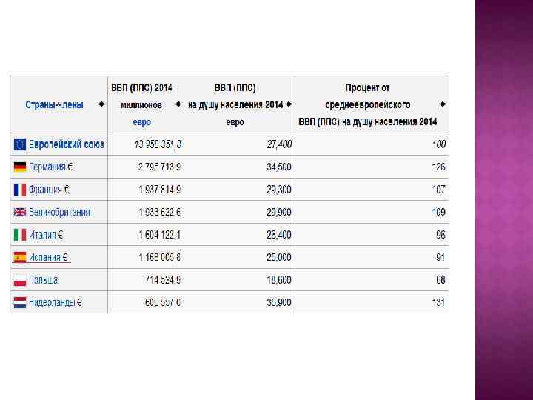
Task: Click the European Union flag icon
Action: [x=19, y=144]
